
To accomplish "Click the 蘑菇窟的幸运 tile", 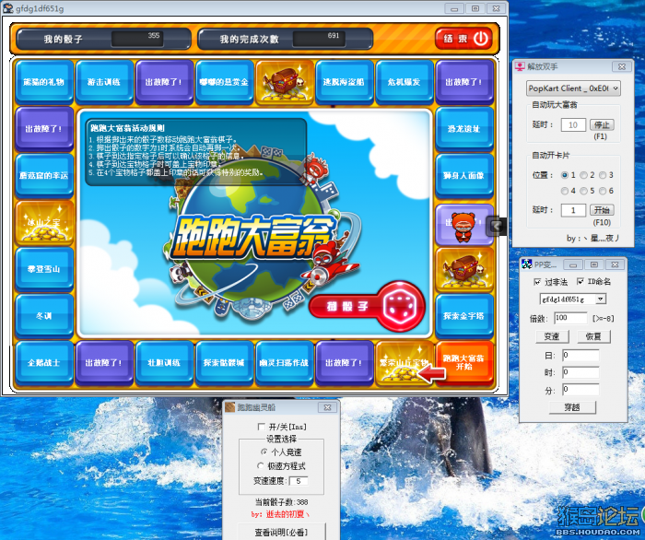I will pos(44,176).
